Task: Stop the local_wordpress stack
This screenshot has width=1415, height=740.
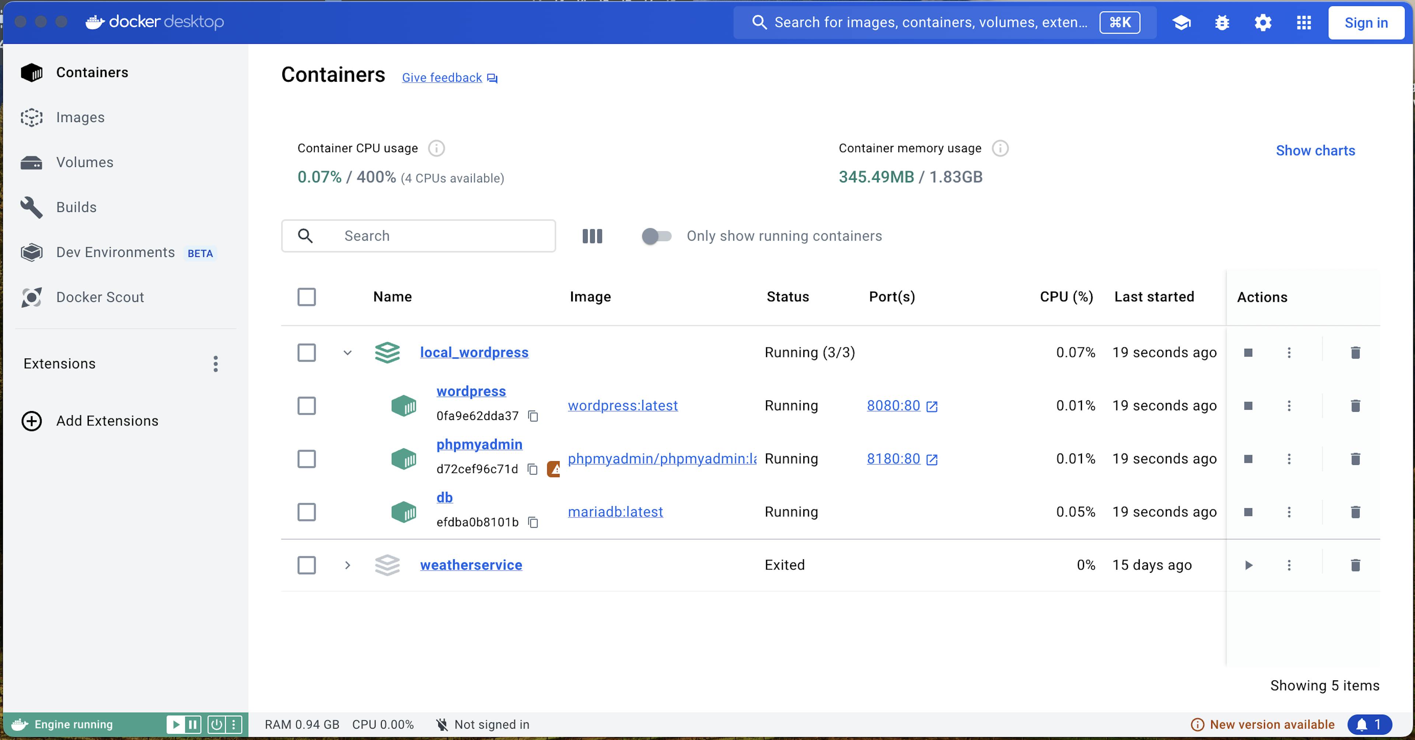Action: [1248, 353]
